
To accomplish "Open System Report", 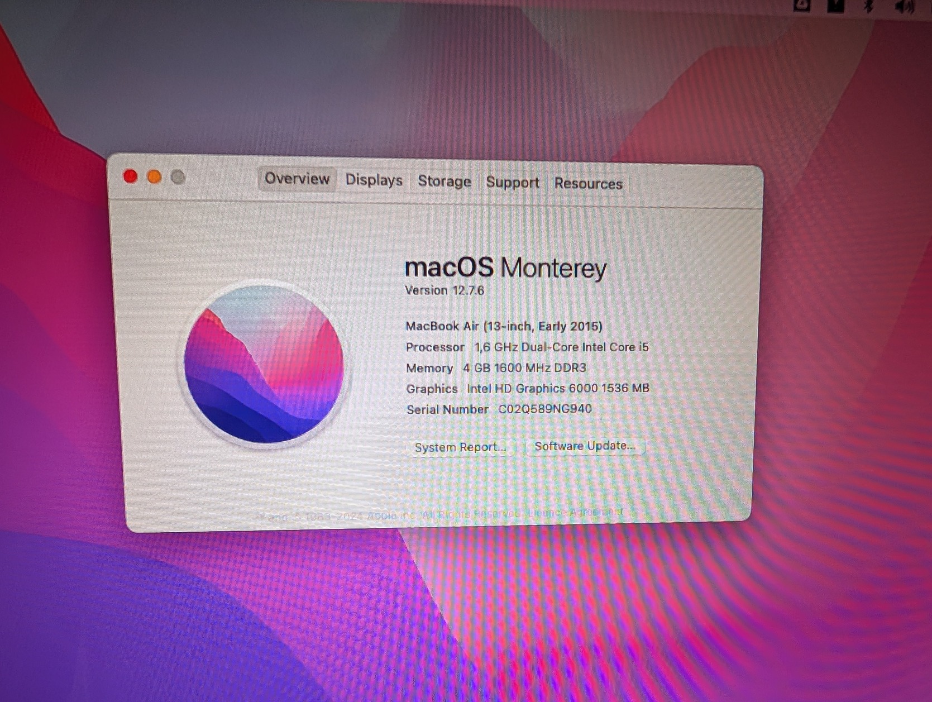I will (x=460, y=447).
